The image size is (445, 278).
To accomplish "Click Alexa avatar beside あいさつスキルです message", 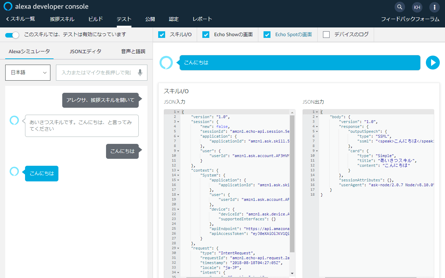I will tap(14, 120).
